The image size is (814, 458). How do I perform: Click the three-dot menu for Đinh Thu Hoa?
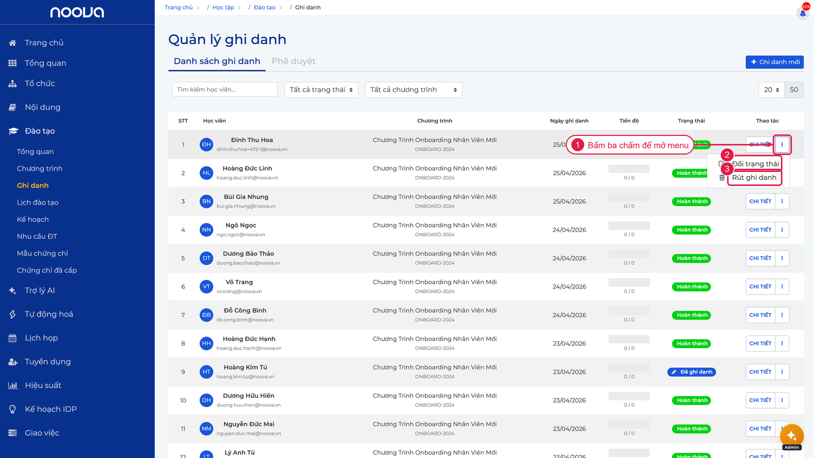coord(782,145)
